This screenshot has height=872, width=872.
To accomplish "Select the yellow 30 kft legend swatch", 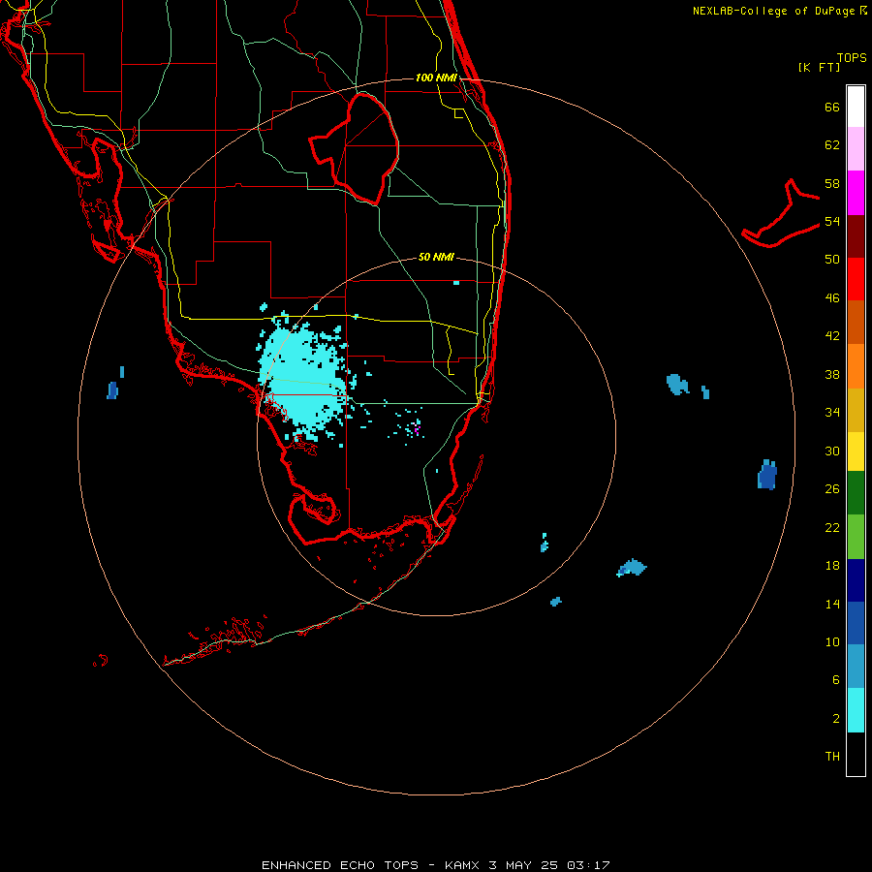I will tap(856, 452).
